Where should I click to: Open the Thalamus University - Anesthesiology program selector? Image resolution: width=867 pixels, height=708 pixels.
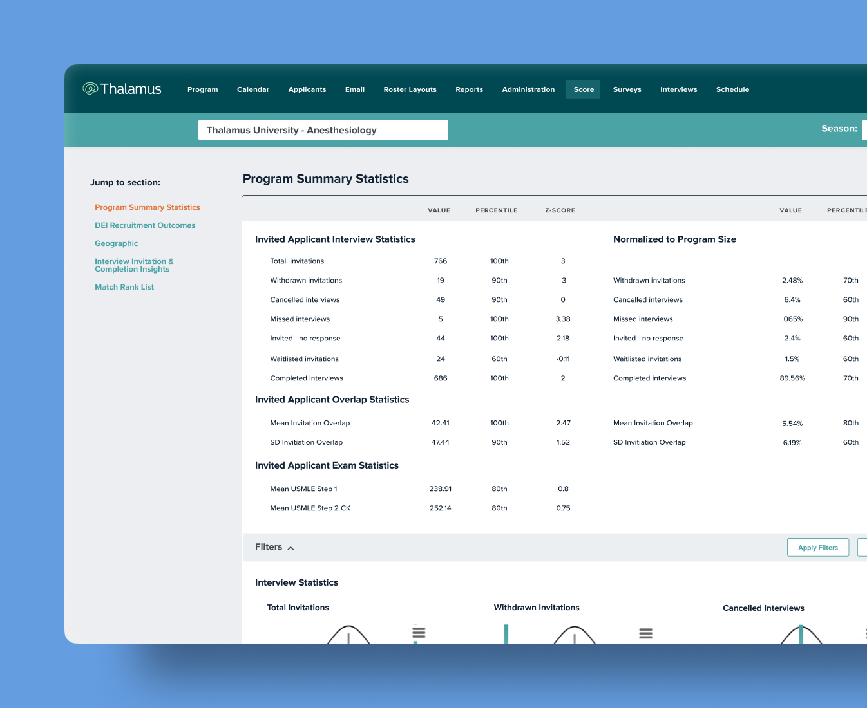point(323,130)
